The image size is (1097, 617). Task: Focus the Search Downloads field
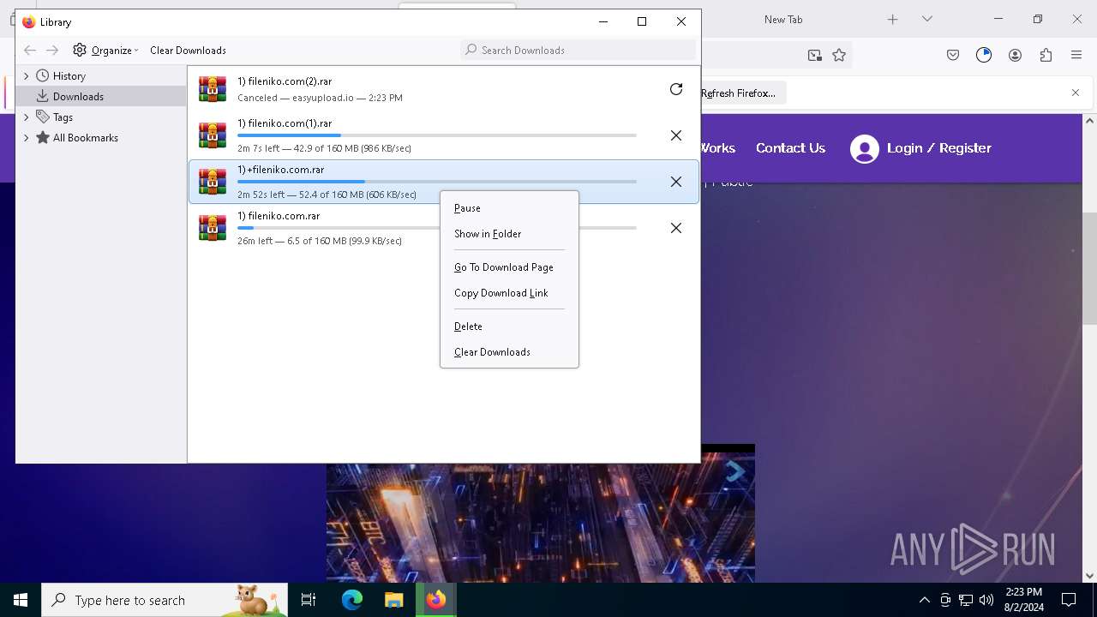click(578, 51)
